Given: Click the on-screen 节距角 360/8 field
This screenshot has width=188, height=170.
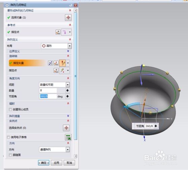Looking at the screenshot, I should (x=149, y=126).
